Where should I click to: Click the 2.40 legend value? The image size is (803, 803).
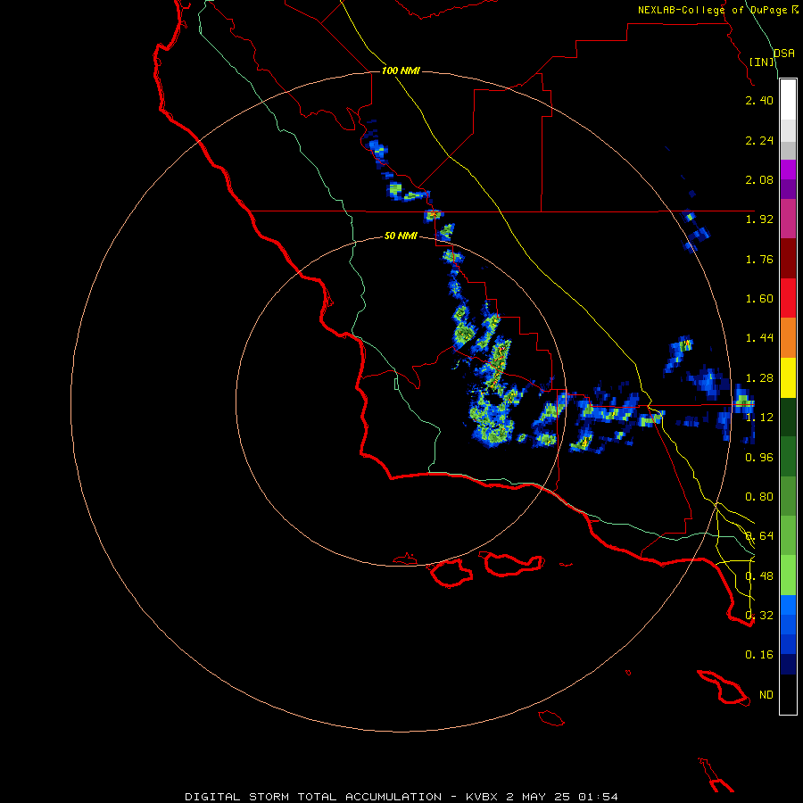(759, 100)
